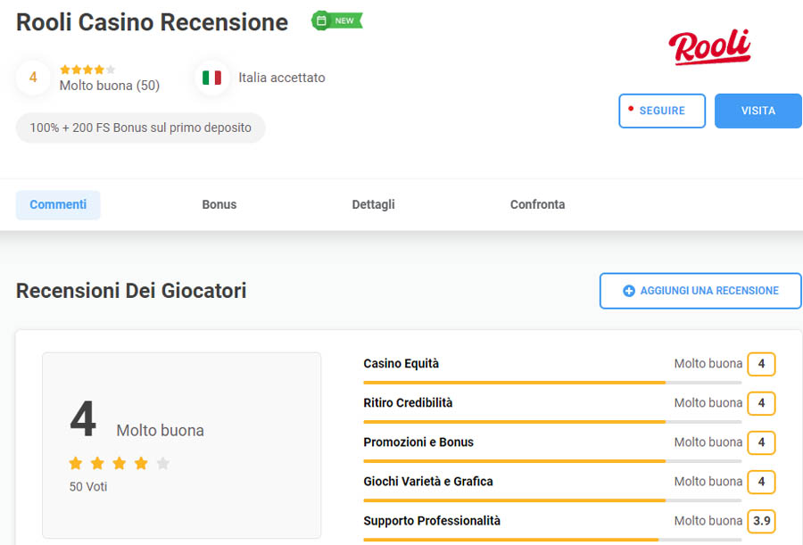The width and height of the screenshot is (803, 545).
Task: Click the Molto buona (50) text
Action: [x=110, y=86]
